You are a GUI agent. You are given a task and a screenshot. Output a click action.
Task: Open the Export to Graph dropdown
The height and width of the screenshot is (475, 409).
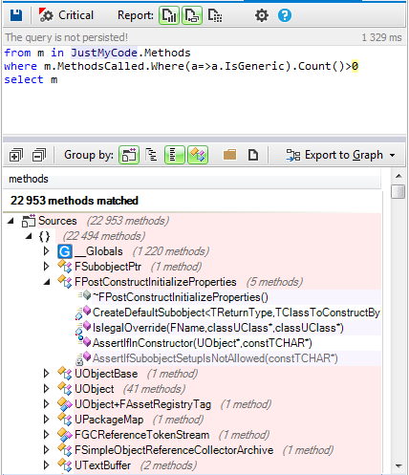[x=340, y=155]
